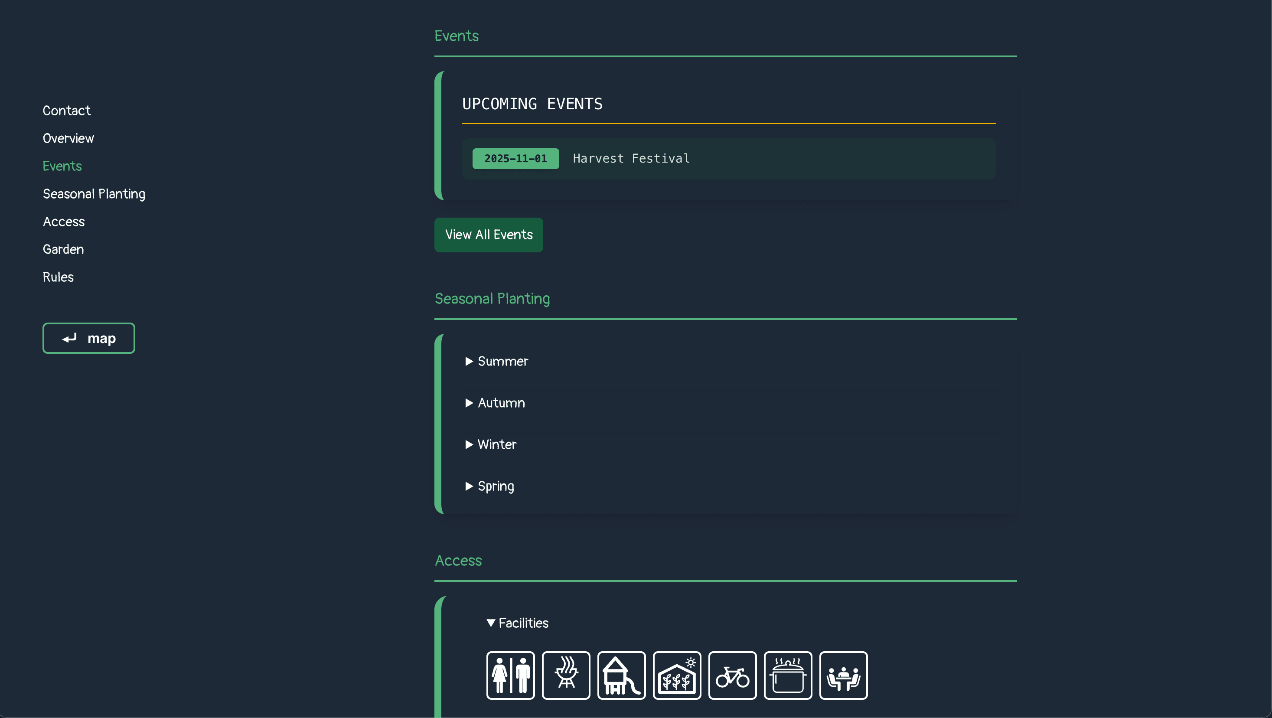
Task: Click the View All Events button
Action: pyautogui.click(x=488, y=235)
